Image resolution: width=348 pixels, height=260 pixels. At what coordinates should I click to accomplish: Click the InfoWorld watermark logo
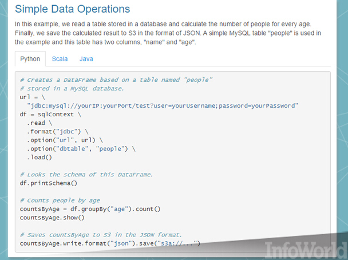305,250
